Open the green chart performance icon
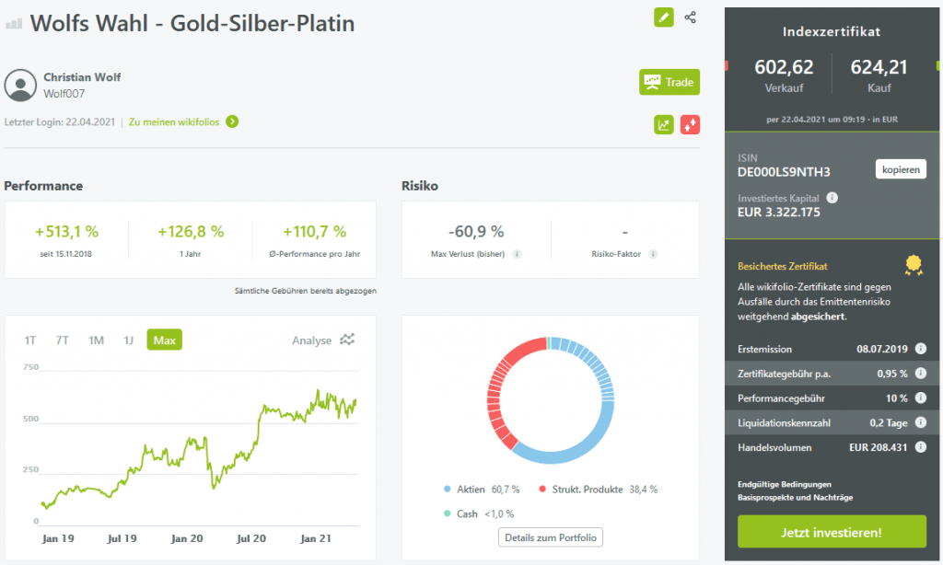 pos(663,124)
